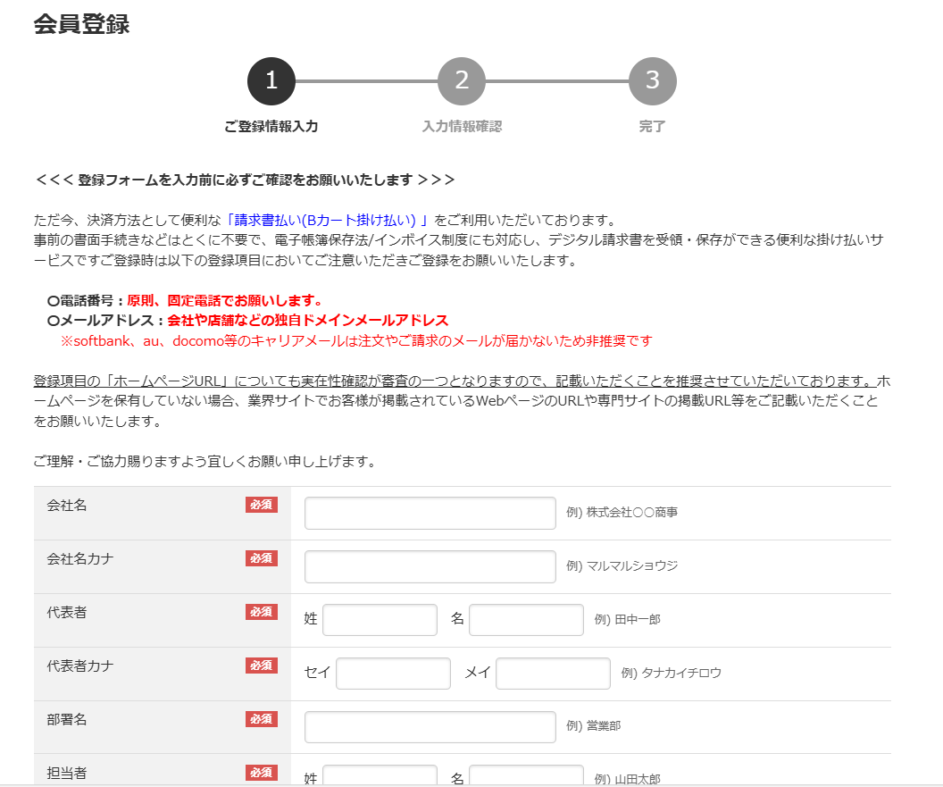943x787 pixels.
Task: Click the 必須 badge in the 会社名カナ row
Action: coord(262,558)
